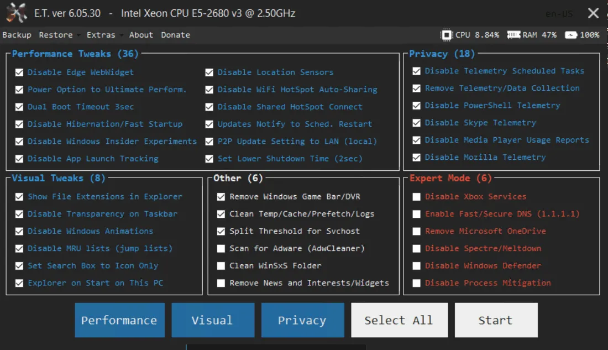This screenshot has width=608, height=350.
Task: Uncheck Disable Hibernation/Fast Startup
Action: (19, 124)
